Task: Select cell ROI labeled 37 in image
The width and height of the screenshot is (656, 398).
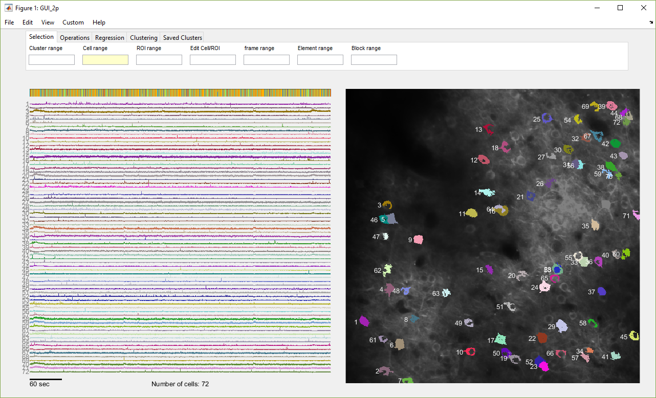Action: tap(601, 291)
